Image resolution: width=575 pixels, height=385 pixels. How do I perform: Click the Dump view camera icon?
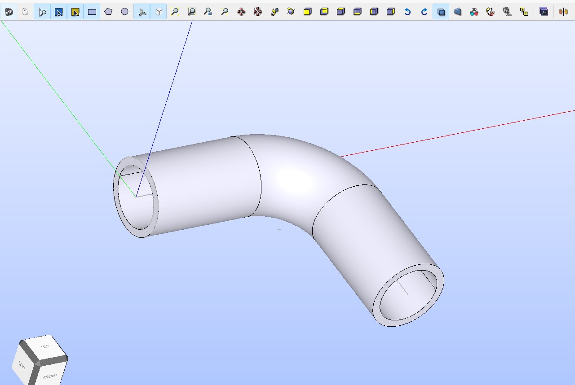[9, 12]
